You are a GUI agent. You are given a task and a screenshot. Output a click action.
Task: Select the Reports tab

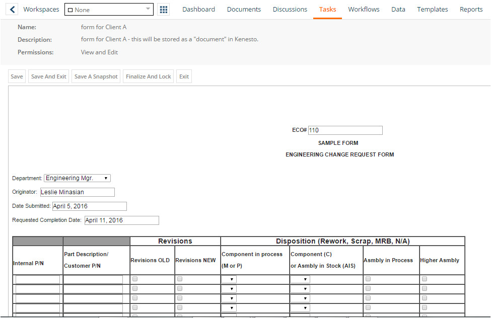click(x=471, y=10)
